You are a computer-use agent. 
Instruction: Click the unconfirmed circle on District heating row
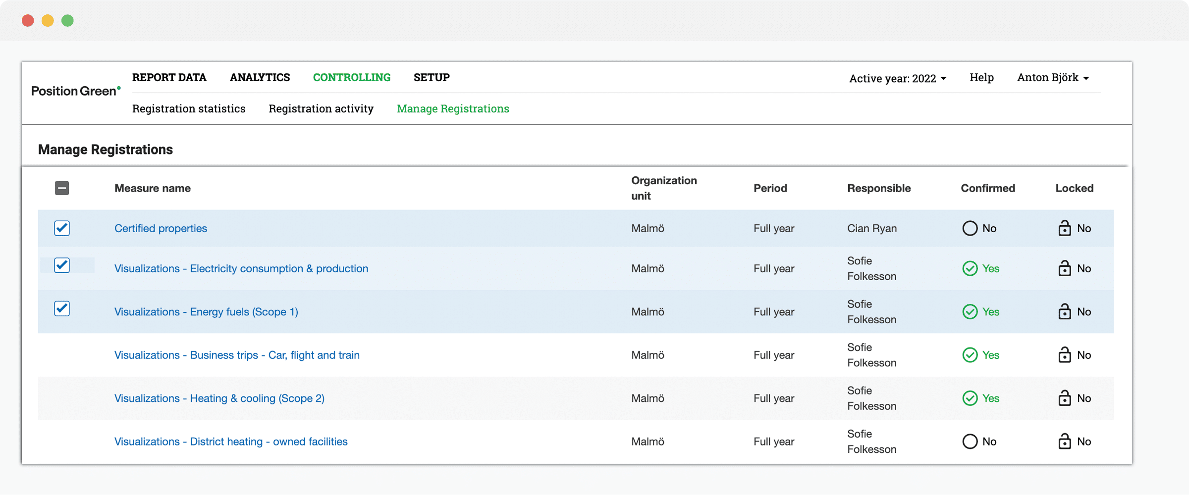click(x=970, y=441)
